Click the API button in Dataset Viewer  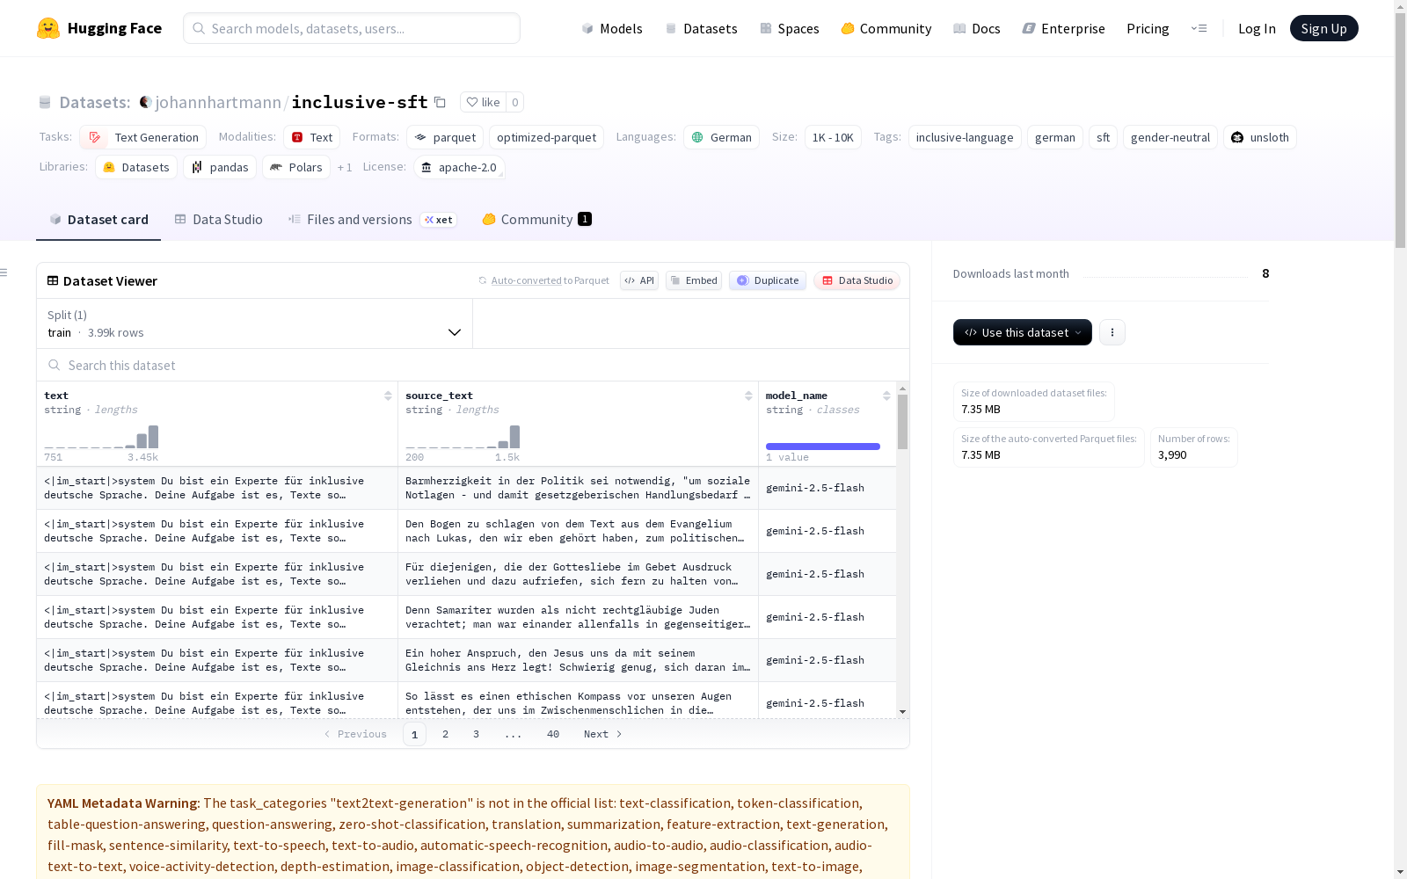click(639, 280)
